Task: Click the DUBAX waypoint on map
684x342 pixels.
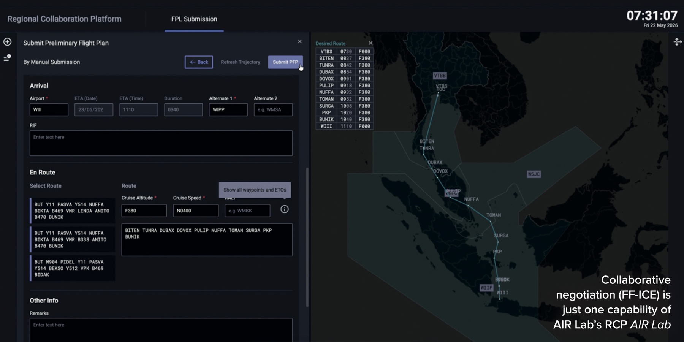Action: [x=435, y=162]
